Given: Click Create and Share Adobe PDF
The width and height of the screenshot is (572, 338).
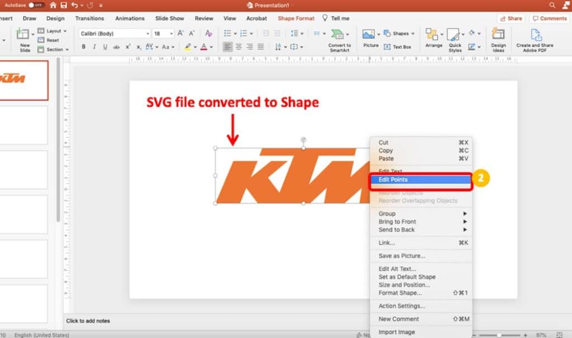Looking at the screenshot, I should point(535,40).
